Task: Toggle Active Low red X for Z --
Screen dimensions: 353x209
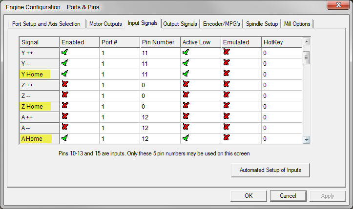Action: pyautogui.click(x=186, y=95)
